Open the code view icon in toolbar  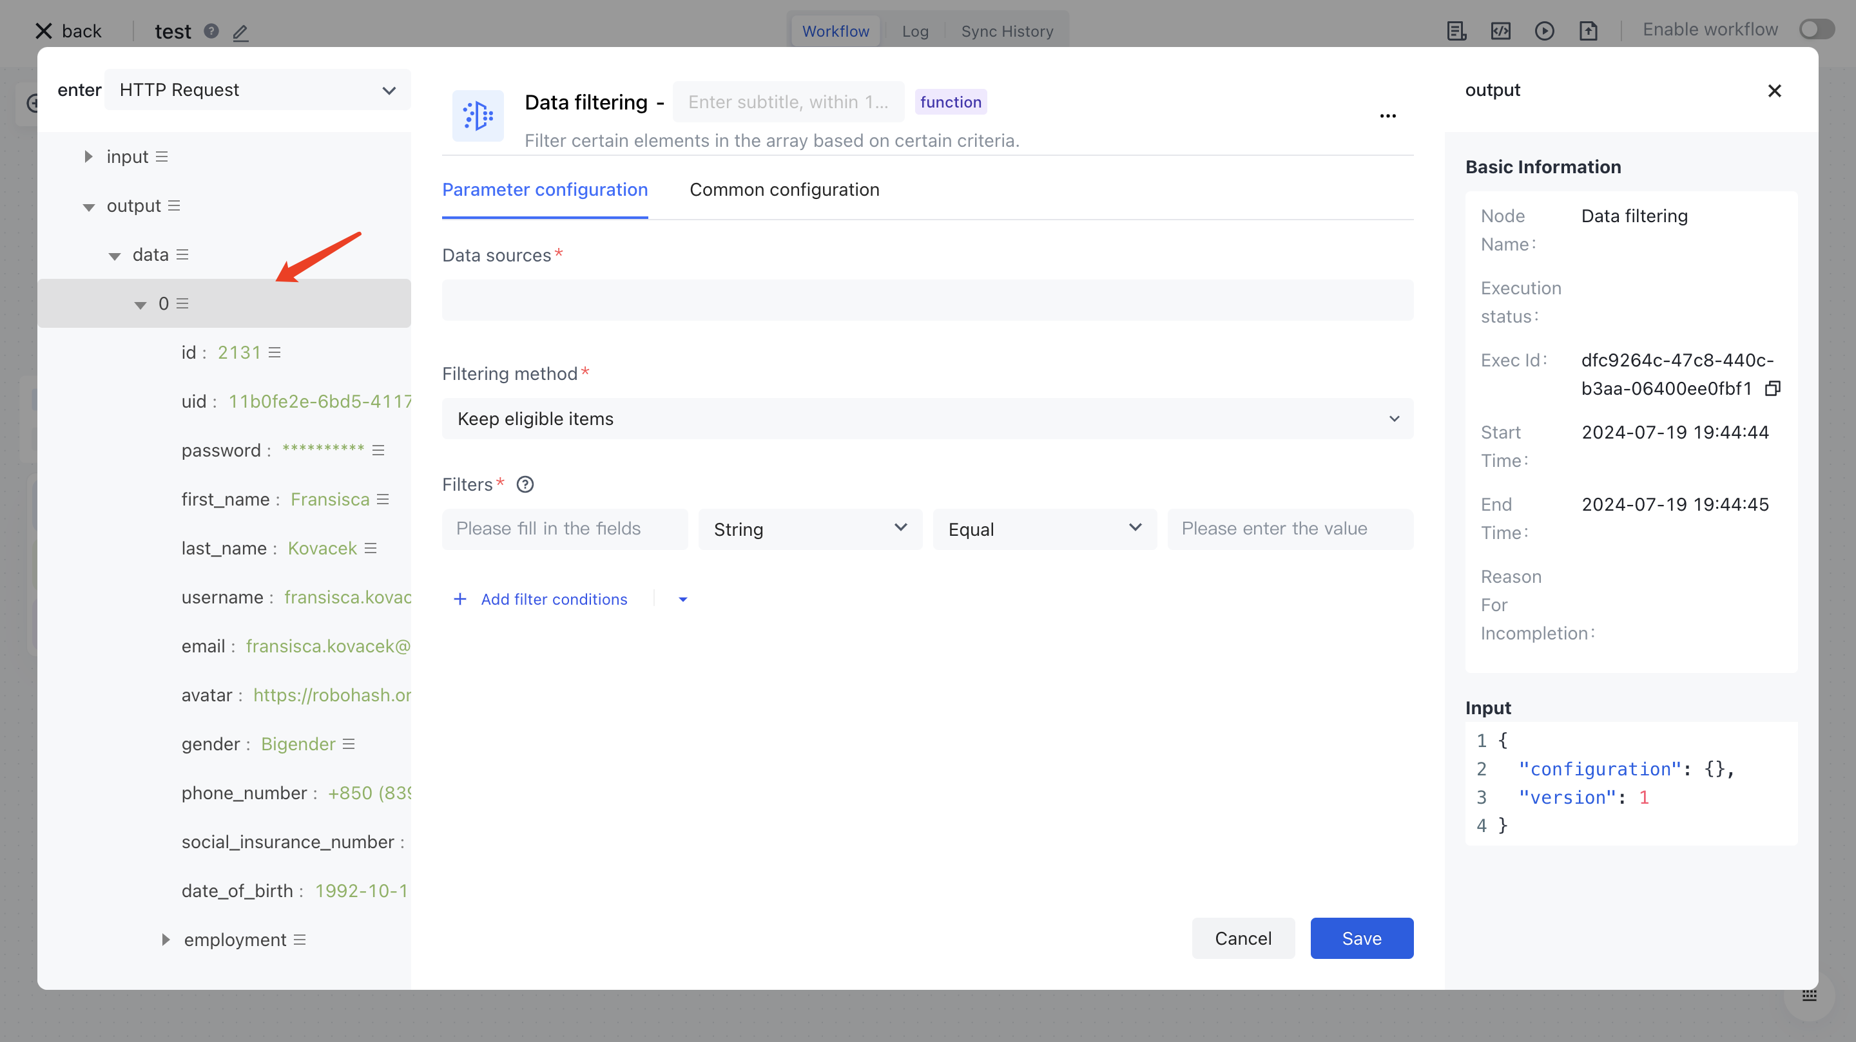[x=1501, y=31]
